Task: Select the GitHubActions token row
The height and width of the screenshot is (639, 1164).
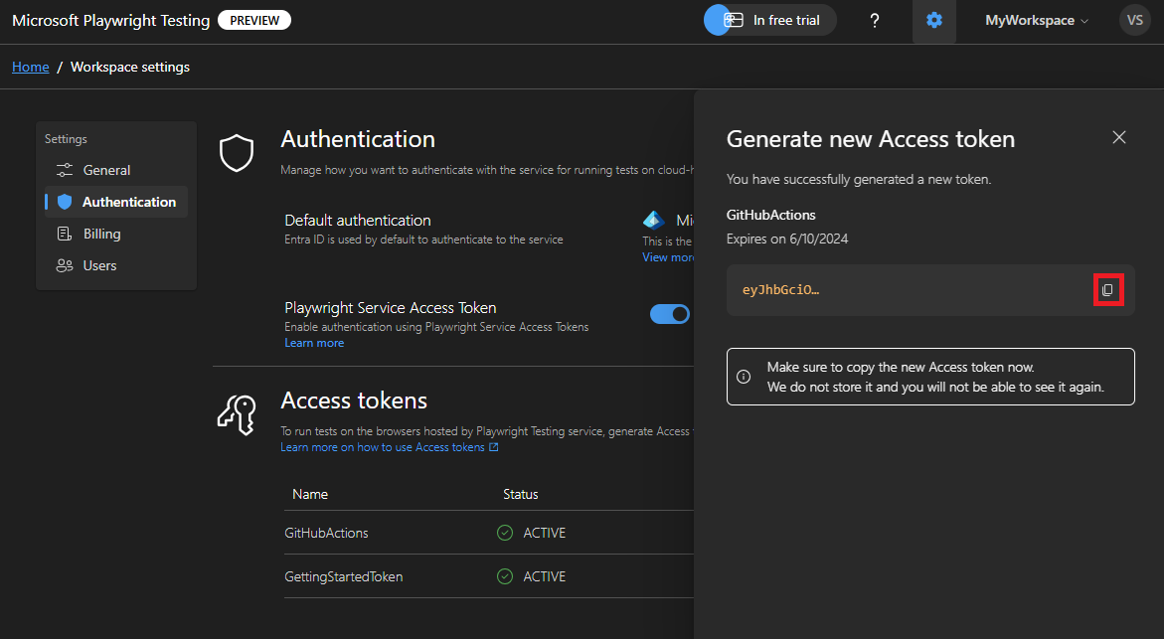Action: point(327,533)
